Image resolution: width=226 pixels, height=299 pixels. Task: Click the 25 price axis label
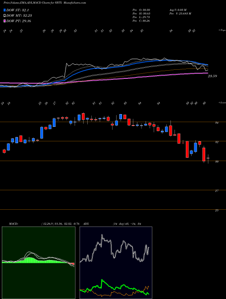point(217,211)
